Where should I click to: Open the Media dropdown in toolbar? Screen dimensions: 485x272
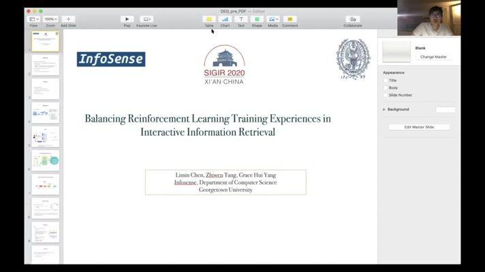[x=273, y=19]
